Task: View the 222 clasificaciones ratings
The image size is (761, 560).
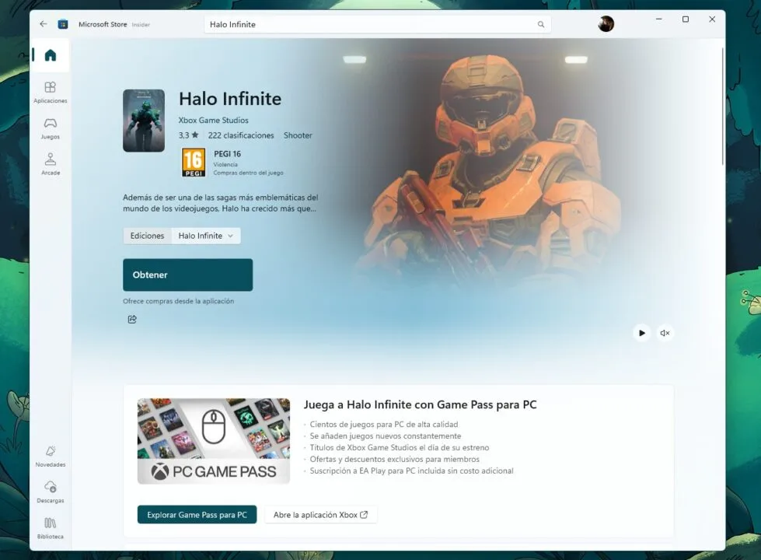Action: [x=241, y=135]
